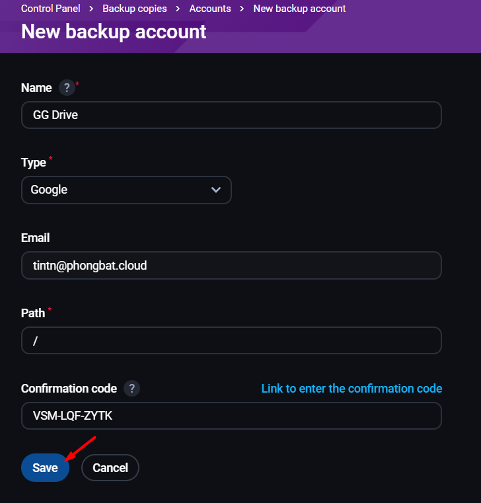Focus the Name field containing GG Drive
Viewport: 481px width, 503px height.
tap(231, 115)
